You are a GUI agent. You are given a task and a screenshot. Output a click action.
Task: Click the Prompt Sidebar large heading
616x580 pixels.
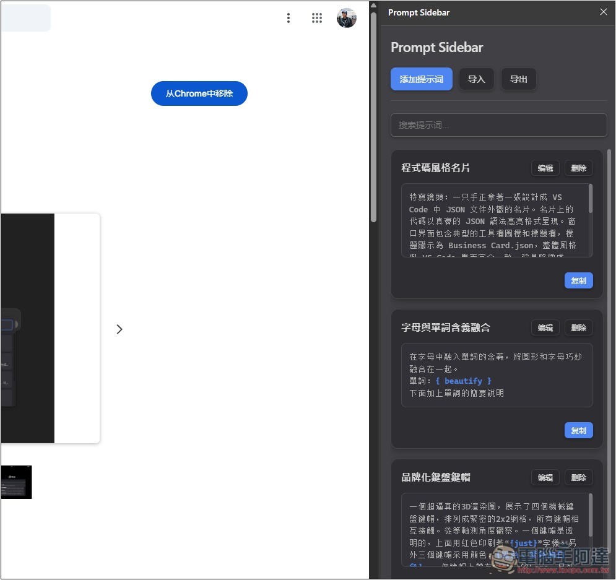[x=437, y=47]
